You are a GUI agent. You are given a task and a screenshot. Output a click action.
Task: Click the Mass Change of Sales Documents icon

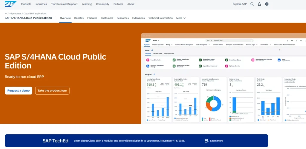click(174, 66)
